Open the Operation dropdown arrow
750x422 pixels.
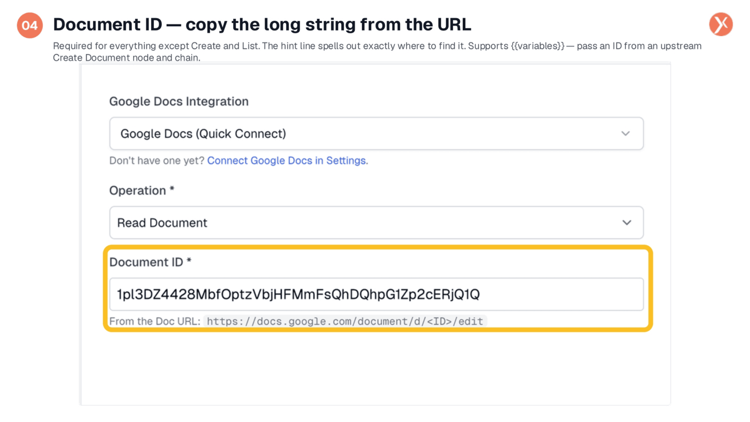point(627,223)
